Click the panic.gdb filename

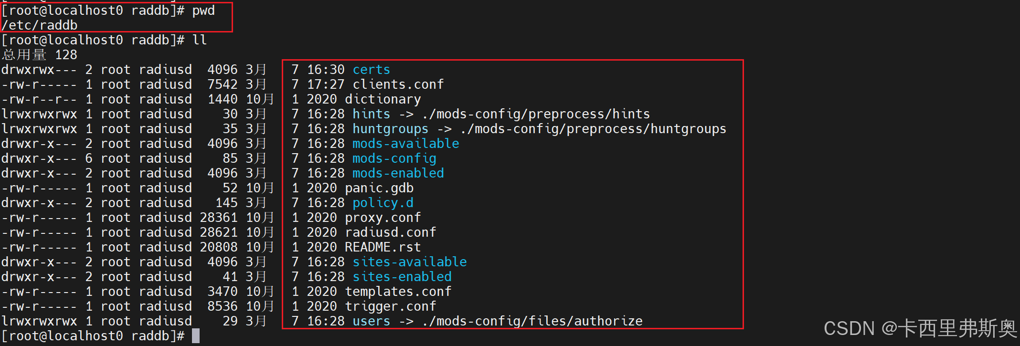click(379, 188)
